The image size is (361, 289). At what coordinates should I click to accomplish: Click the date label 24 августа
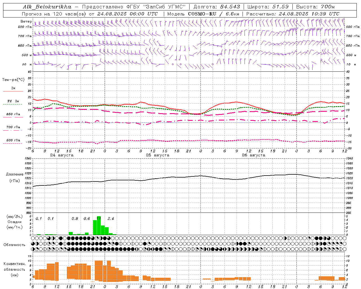[x=62, y=155]
